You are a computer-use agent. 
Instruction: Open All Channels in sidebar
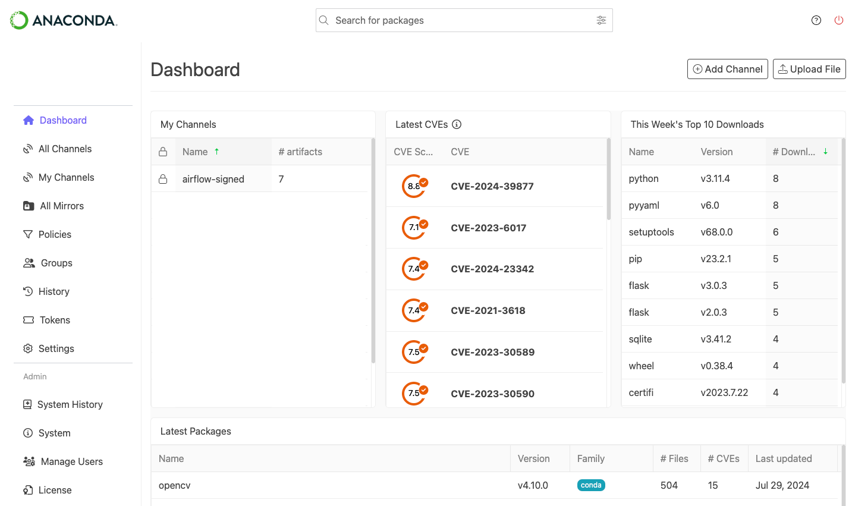[57, 149]
